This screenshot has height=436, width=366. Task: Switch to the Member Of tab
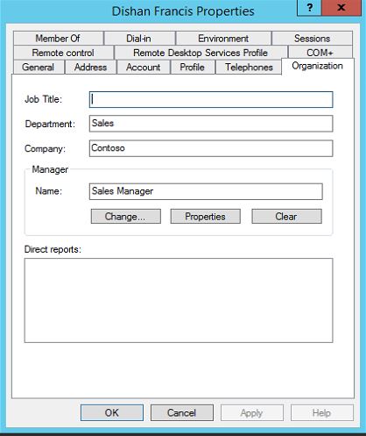58,39
